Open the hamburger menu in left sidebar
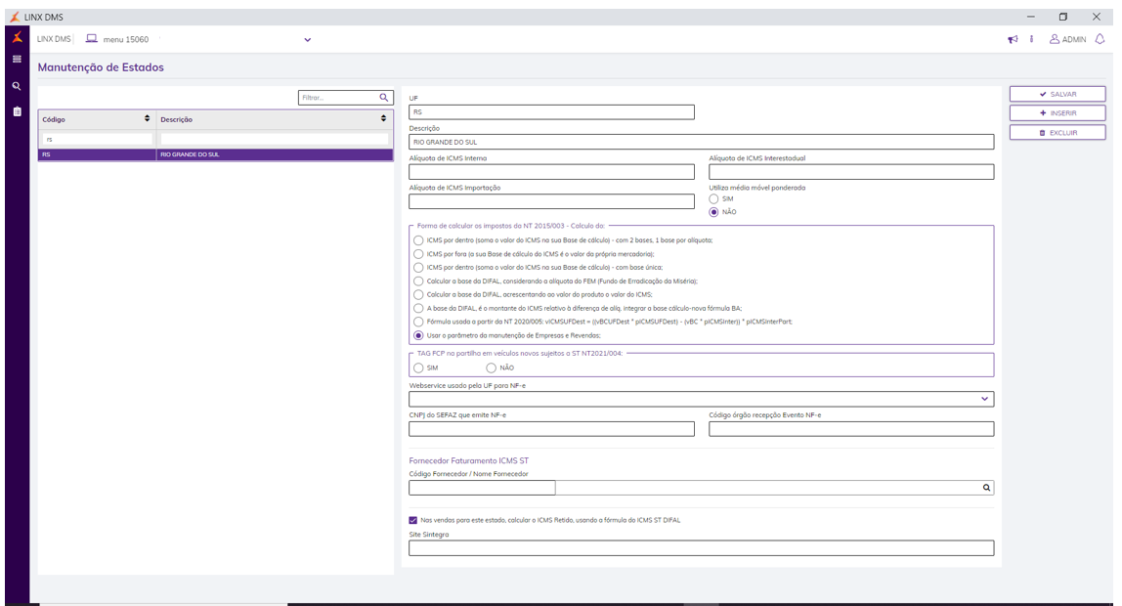Screen dimensions: 1122x606 (17, 60)
